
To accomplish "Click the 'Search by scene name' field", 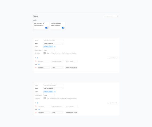I will pyautogui.click(x=110, y=16).
